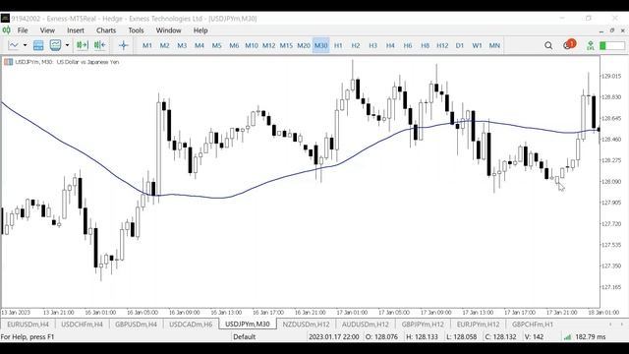Screen dimensions: 629x354
Task: Click the green candlestick icon beside File
Action: point(7,30)
